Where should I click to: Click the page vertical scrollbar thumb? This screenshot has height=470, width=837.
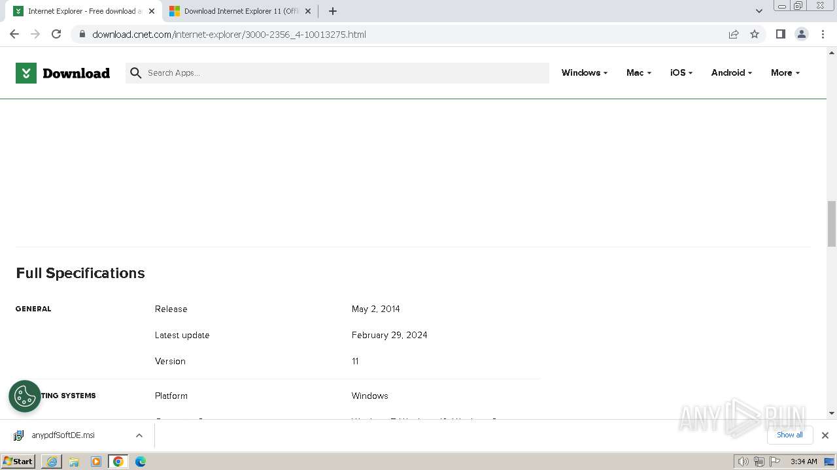(x=832, y=224)
